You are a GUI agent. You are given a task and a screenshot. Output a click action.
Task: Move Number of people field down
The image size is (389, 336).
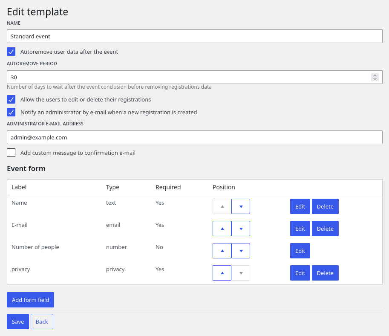[x=241, y=251]
